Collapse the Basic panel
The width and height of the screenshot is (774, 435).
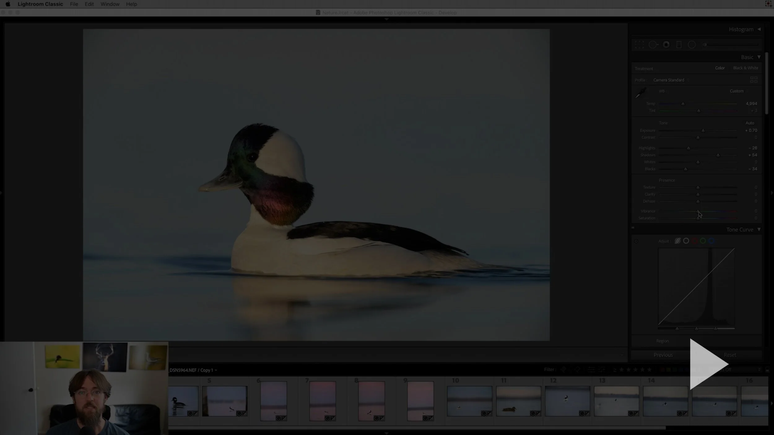pyautogui.click(x=759, y=57)
